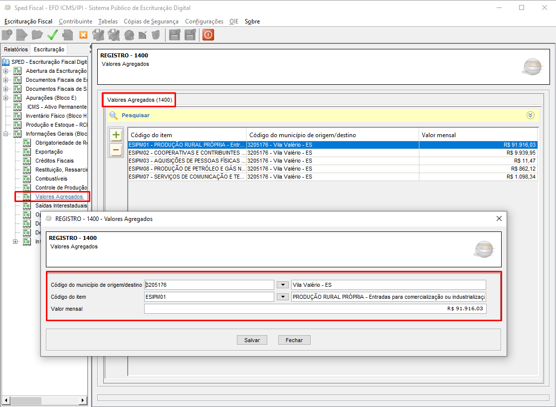The height and width of the screenshot is (407, 556).
Task: Click the Valor mensal input field
Action: 315,309
